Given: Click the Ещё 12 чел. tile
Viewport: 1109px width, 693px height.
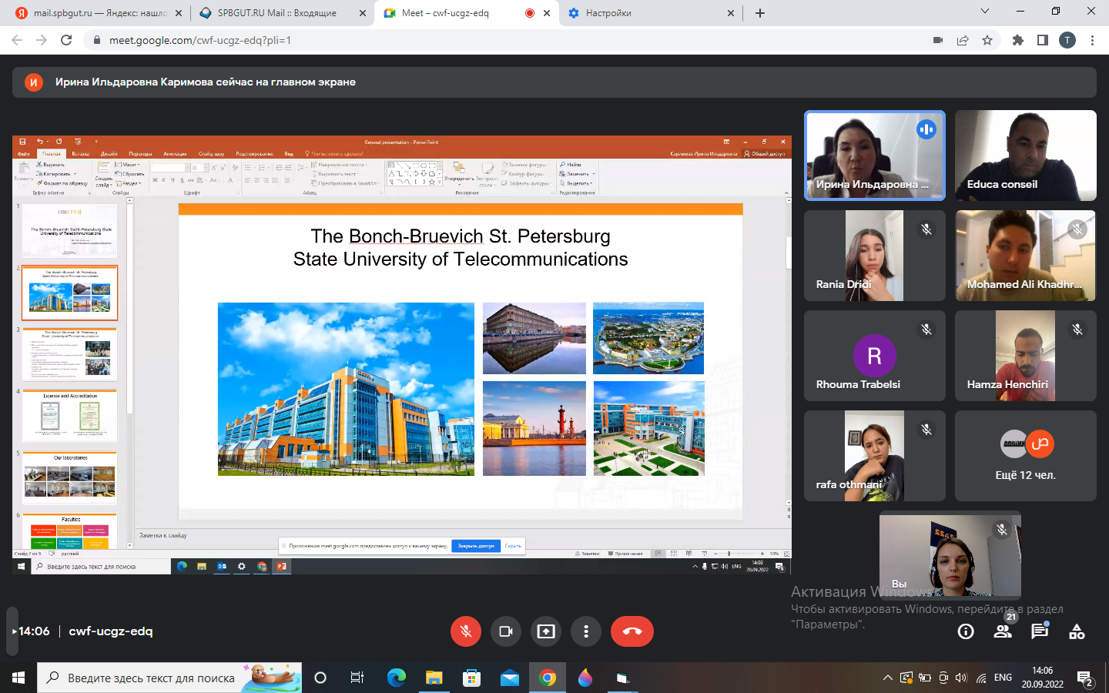Looking at the screenshot, I should pos(1025,456).
